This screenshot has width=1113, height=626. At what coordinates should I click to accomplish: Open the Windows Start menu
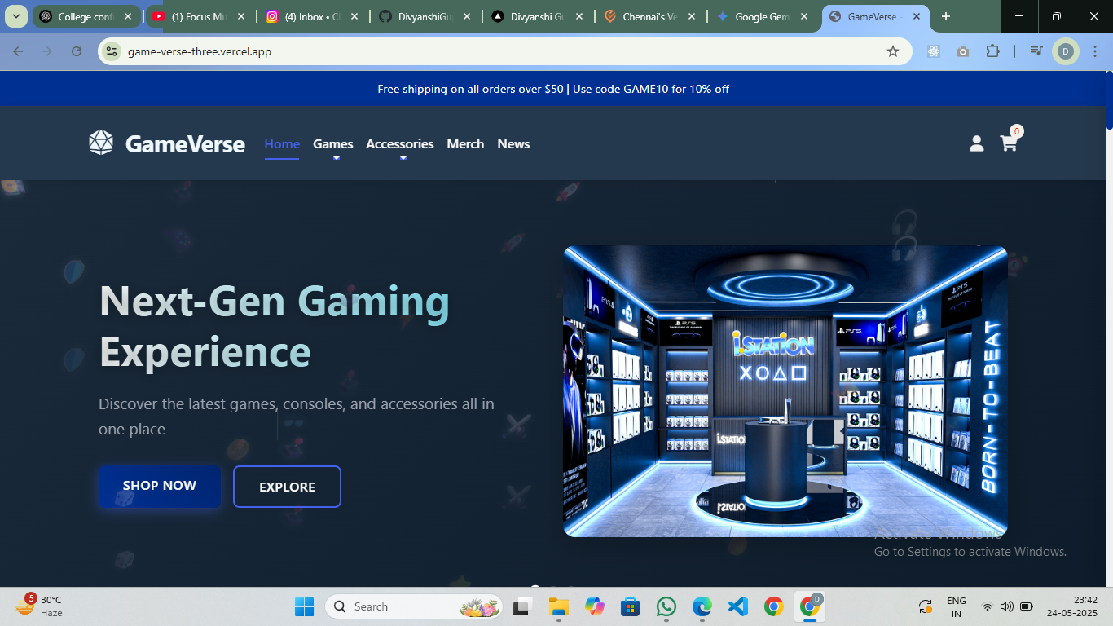pos(304,606)
